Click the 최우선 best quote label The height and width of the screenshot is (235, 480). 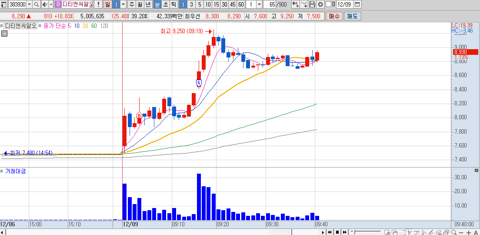192,16
